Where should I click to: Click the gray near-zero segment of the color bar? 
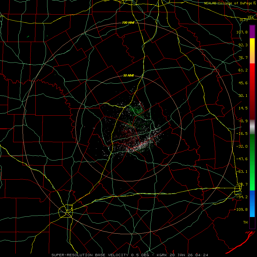252,127
